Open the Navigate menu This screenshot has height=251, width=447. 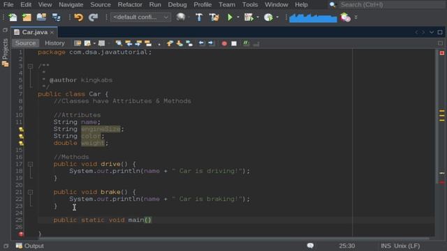click(x=71, y=5)
